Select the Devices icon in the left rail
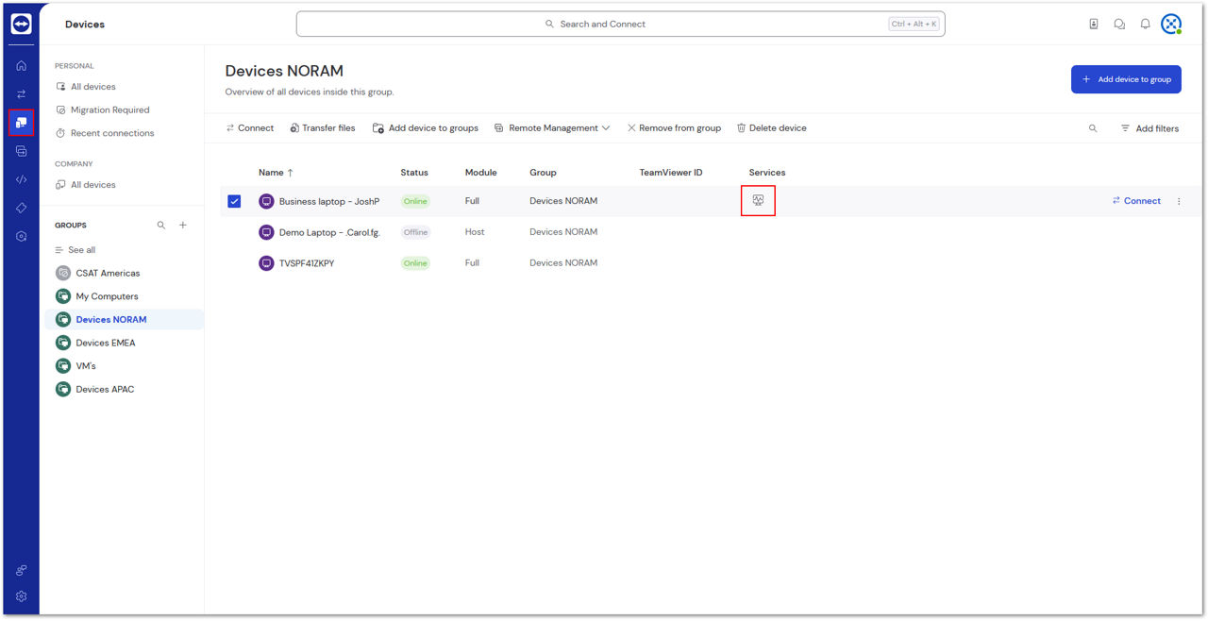1208x621 pixels. pyautogui.click(x=21, y=123)
